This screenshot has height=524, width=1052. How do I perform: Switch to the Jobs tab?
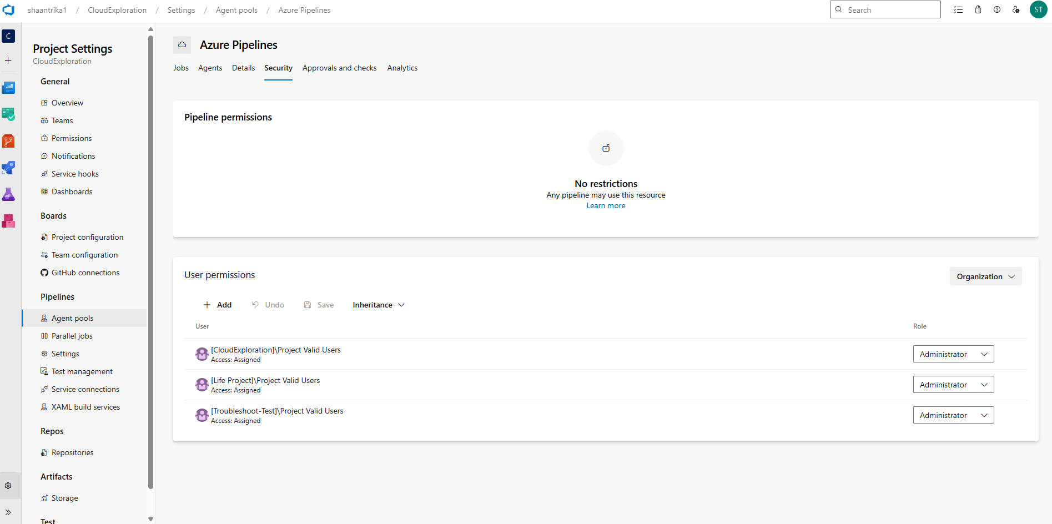point(181,68)
